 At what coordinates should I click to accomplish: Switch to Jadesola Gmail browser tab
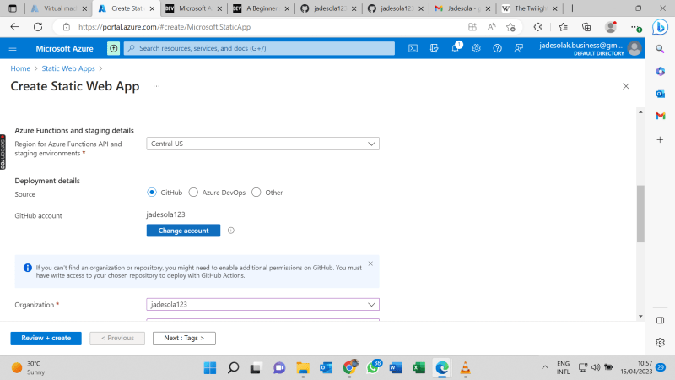(462, 8)
